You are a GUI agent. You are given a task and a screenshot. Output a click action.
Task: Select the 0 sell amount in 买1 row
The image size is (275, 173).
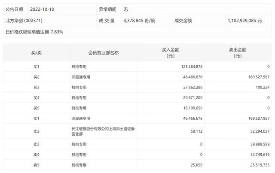pyautogui.click(x=268, y=67)
